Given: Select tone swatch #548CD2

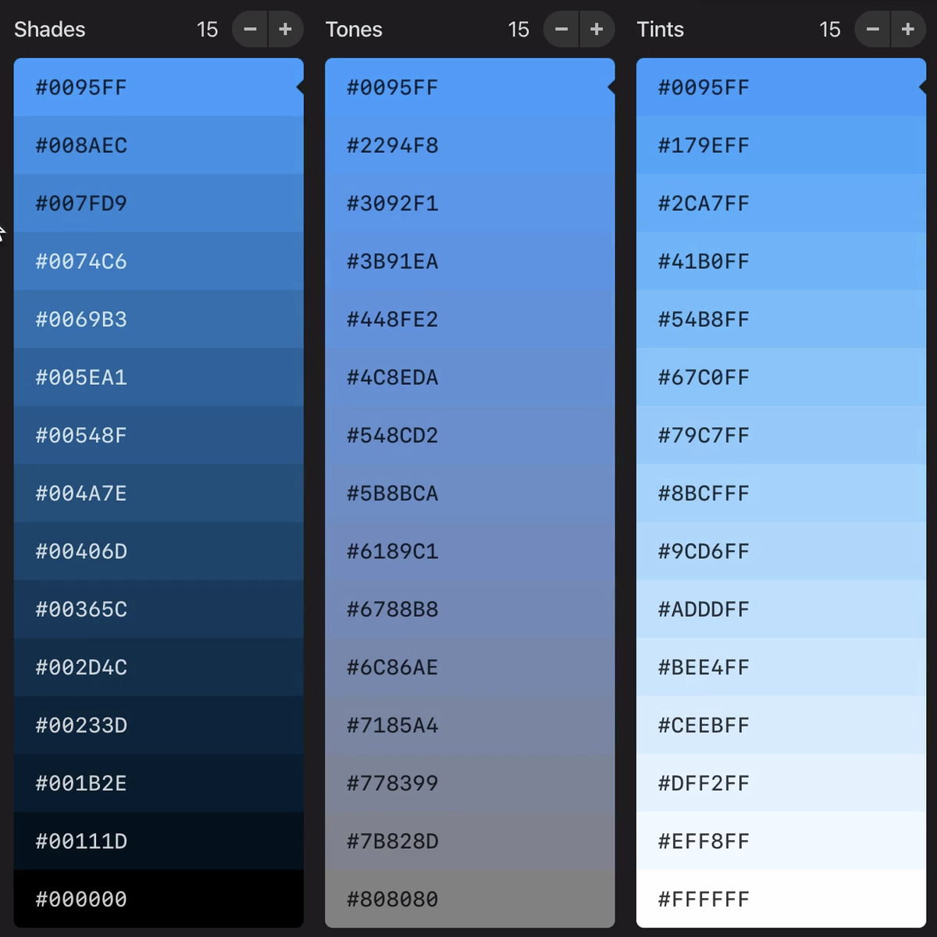Looking at the screenshot, I should tap(470, 435).
